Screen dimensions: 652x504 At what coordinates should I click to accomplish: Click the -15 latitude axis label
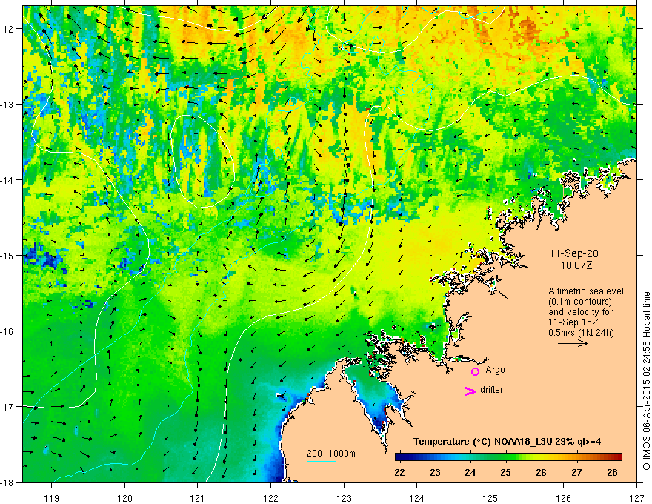[x=8, y=255]
